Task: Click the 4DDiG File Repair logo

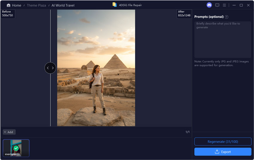Action: 114,5
